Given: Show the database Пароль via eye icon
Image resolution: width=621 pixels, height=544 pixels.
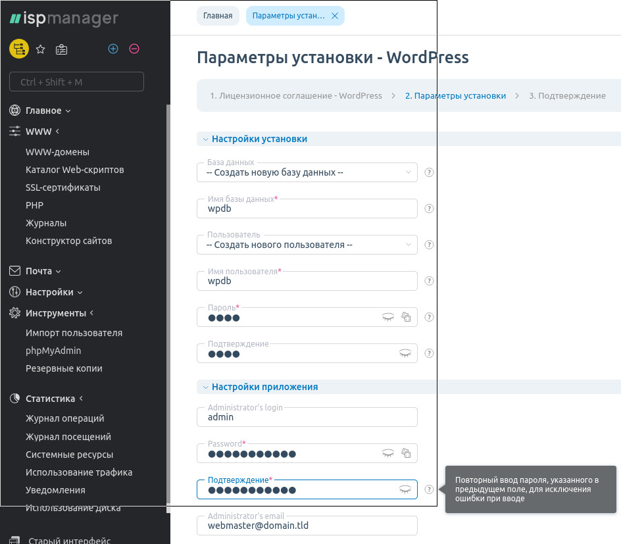Looking at the screenshot, I should point(388,317).
